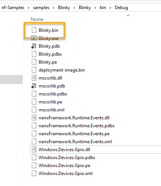This screenshot has width=161, height=186.
Task: Open the chevron dropdown after samples breadcrumb
Action: point(53,8)
